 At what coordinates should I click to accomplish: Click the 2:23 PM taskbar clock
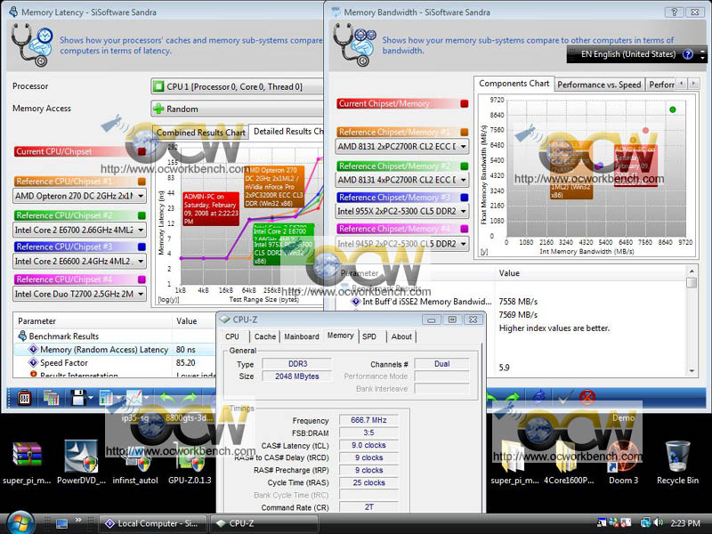[685, 523]
